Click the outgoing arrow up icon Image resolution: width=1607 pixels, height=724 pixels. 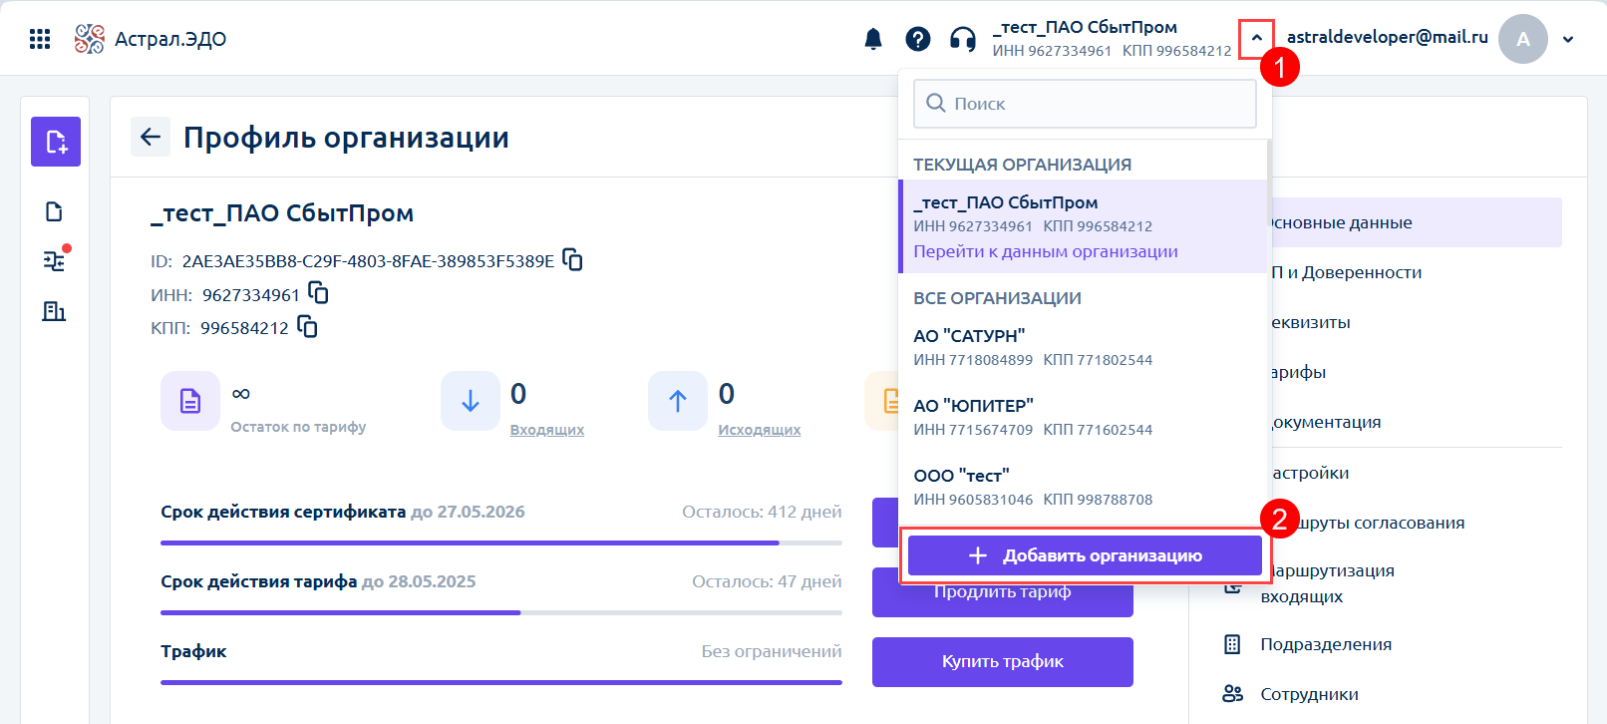[x=678, y=401]
